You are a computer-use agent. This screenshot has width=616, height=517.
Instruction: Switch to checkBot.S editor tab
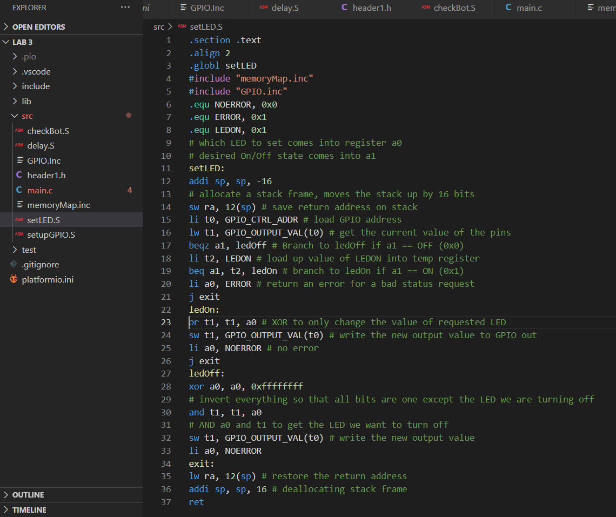453,8
